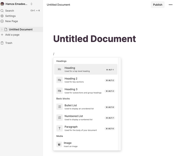Click the ALT-2 shortcut badge

(x=110, y=80)
